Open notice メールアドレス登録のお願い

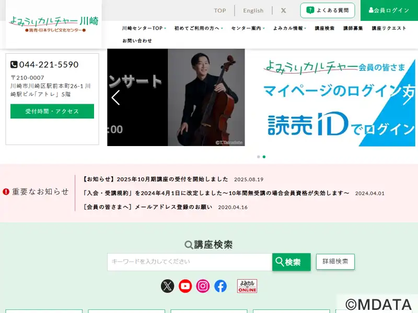click(148, 207)
